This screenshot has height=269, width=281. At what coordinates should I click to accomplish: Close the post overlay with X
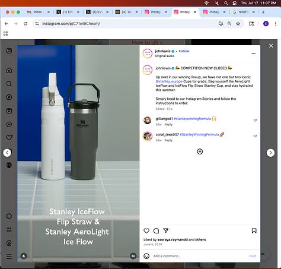click(x=271, y=46)
